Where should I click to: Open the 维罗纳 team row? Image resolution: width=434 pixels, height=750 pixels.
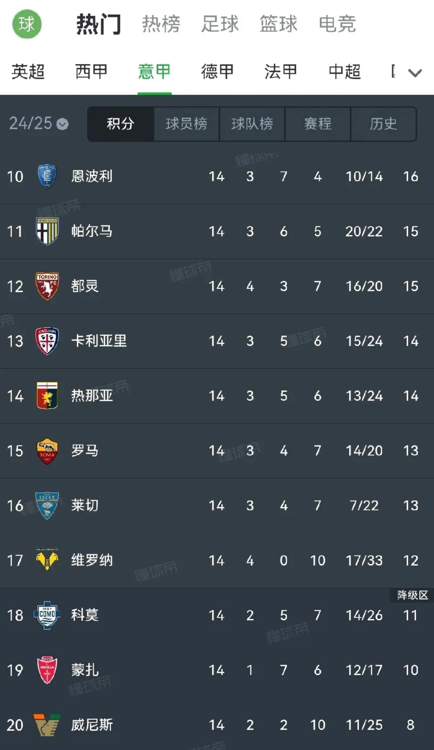click(217, 560)
